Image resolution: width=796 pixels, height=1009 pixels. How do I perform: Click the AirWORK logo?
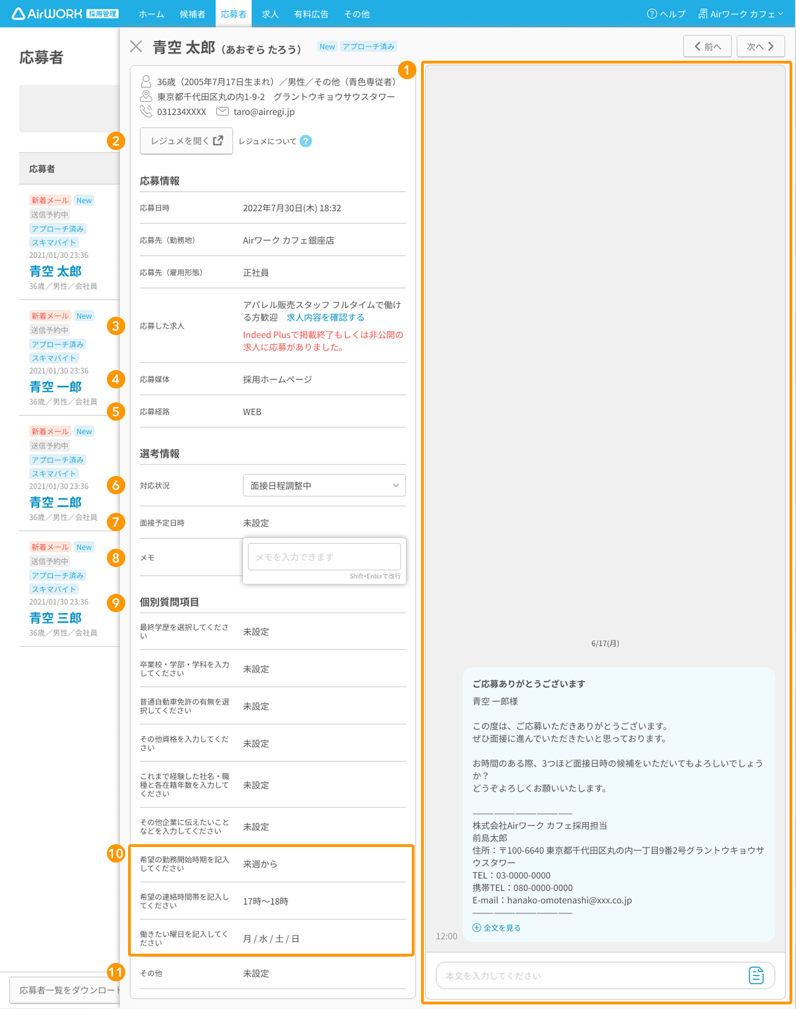[65, 14]
